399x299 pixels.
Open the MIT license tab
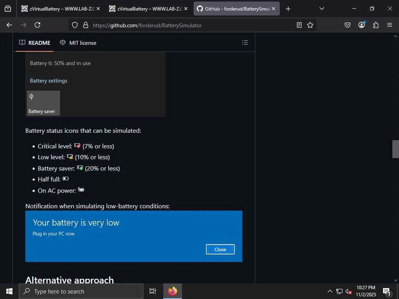pos(78,43)
